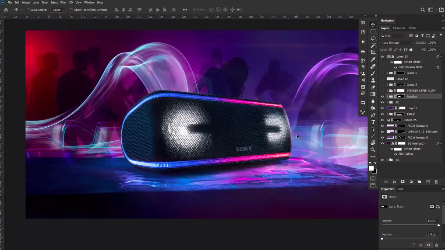Select the Horizontal Type tool
Screen dimensions: 445x250
373,122
